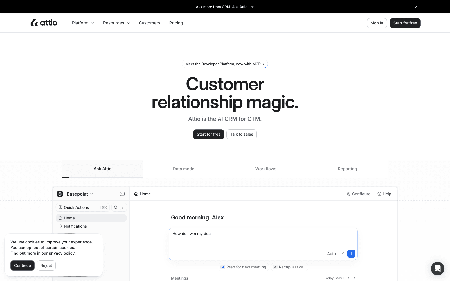The height and width of the screenshot is (281, 450).
Task: Click Start for free in the header
Action: click(405, 23)
